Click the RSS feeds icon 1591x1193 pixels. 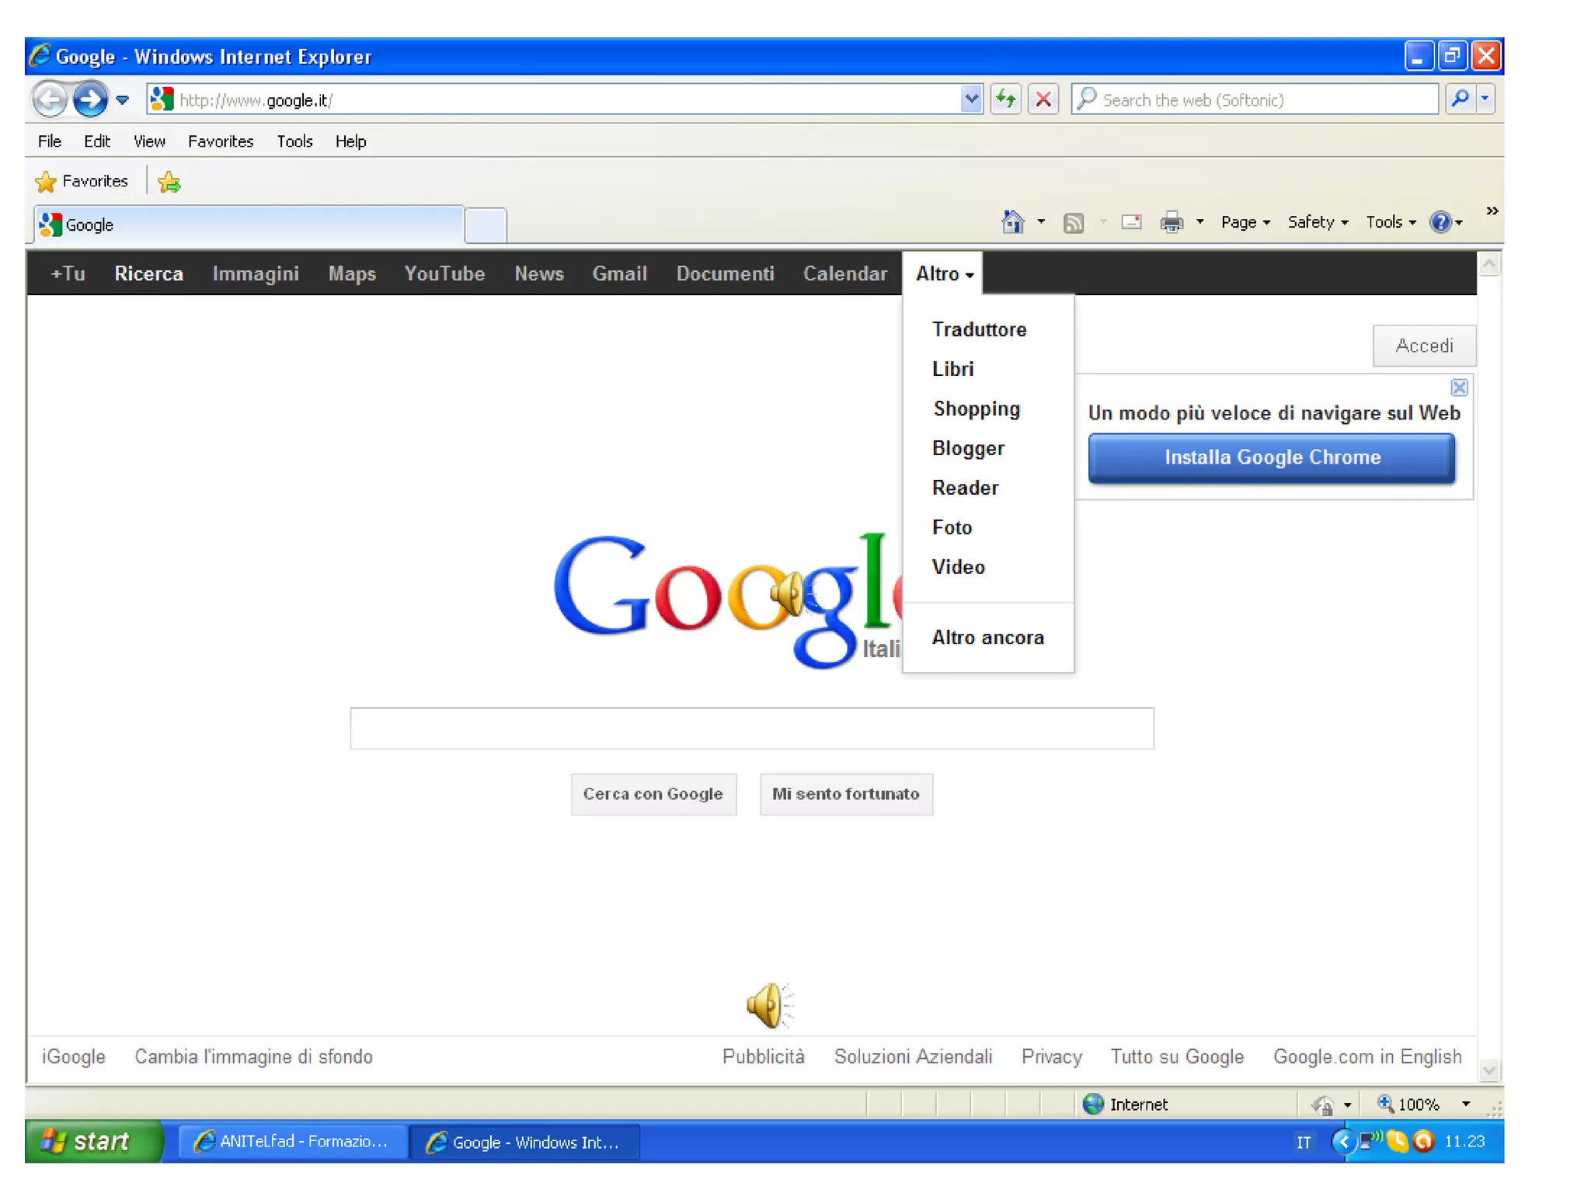[x=1073, y=223]
